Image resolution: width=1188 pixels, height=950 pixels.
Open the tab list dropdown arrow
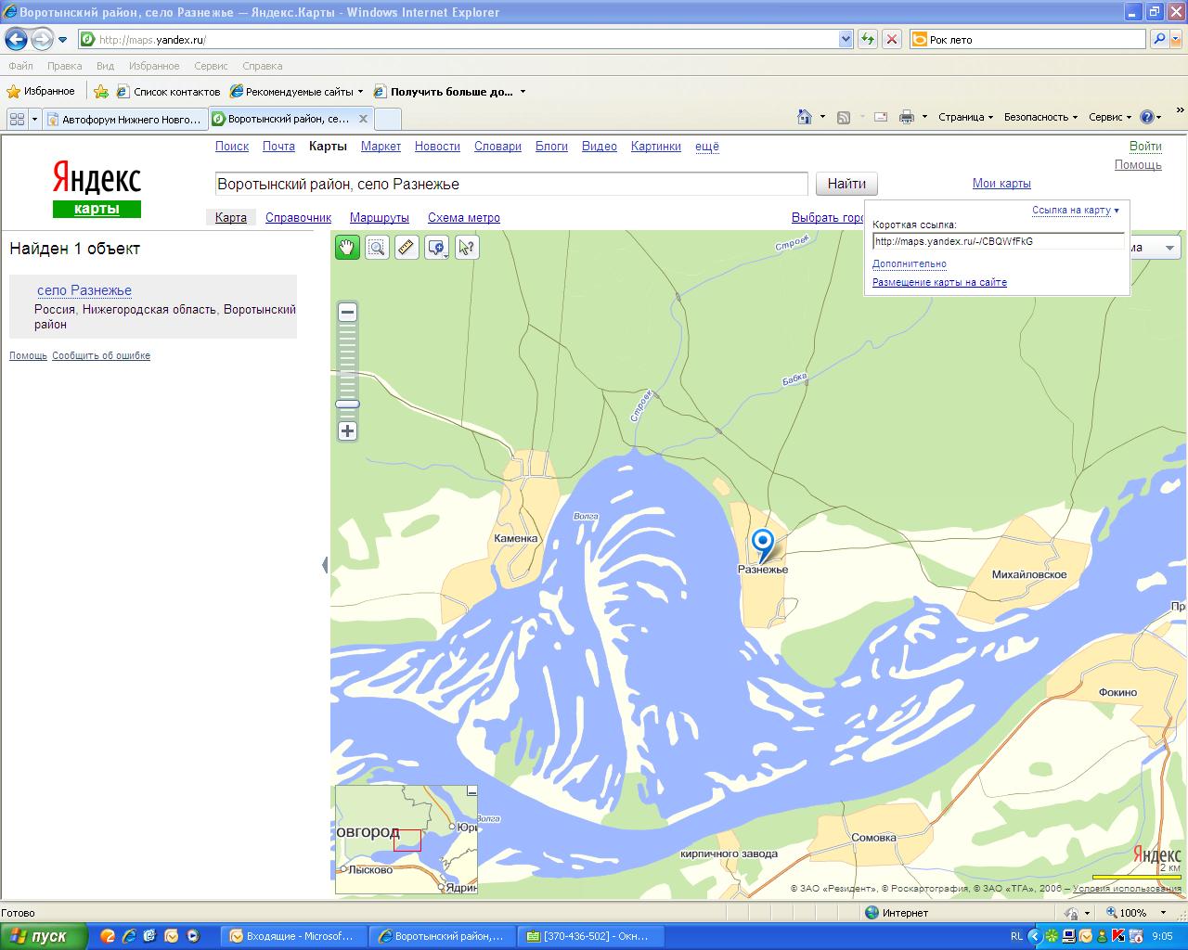click(x=34, y=119)
